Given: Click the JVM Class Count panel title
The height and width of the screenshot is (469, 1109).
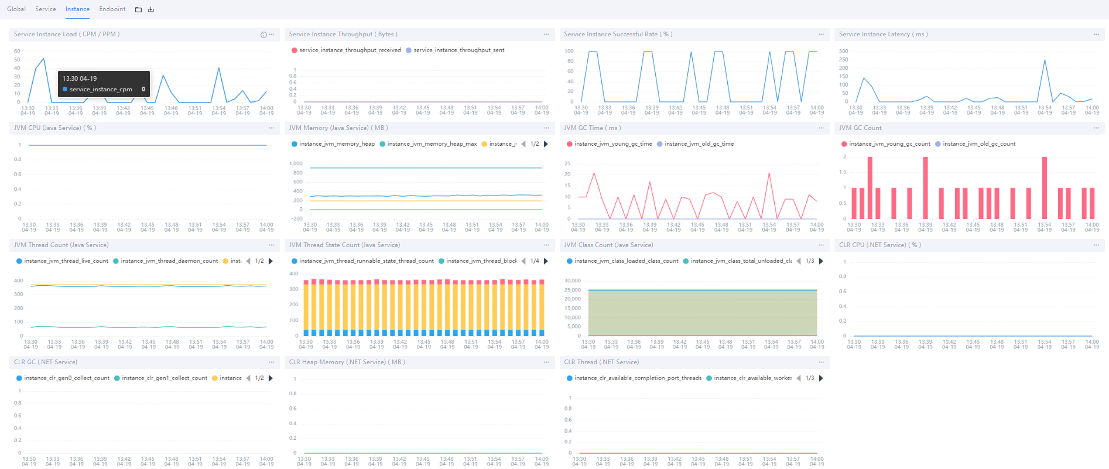Looking at the screenshot, I should [608, 245].
